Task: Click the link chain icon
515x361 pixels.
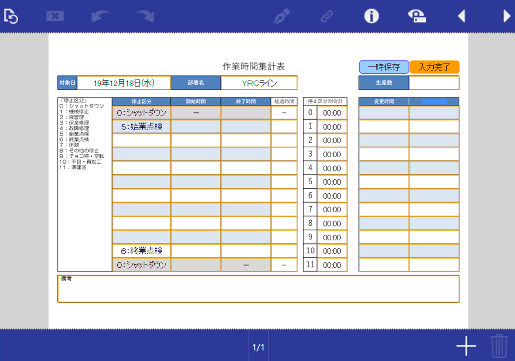Action: pyautogui.click(x=326, y=16)
